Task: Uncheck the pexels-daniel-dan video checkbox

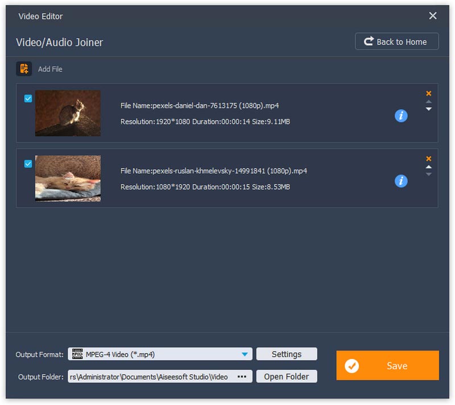Action: coord(28,99)
